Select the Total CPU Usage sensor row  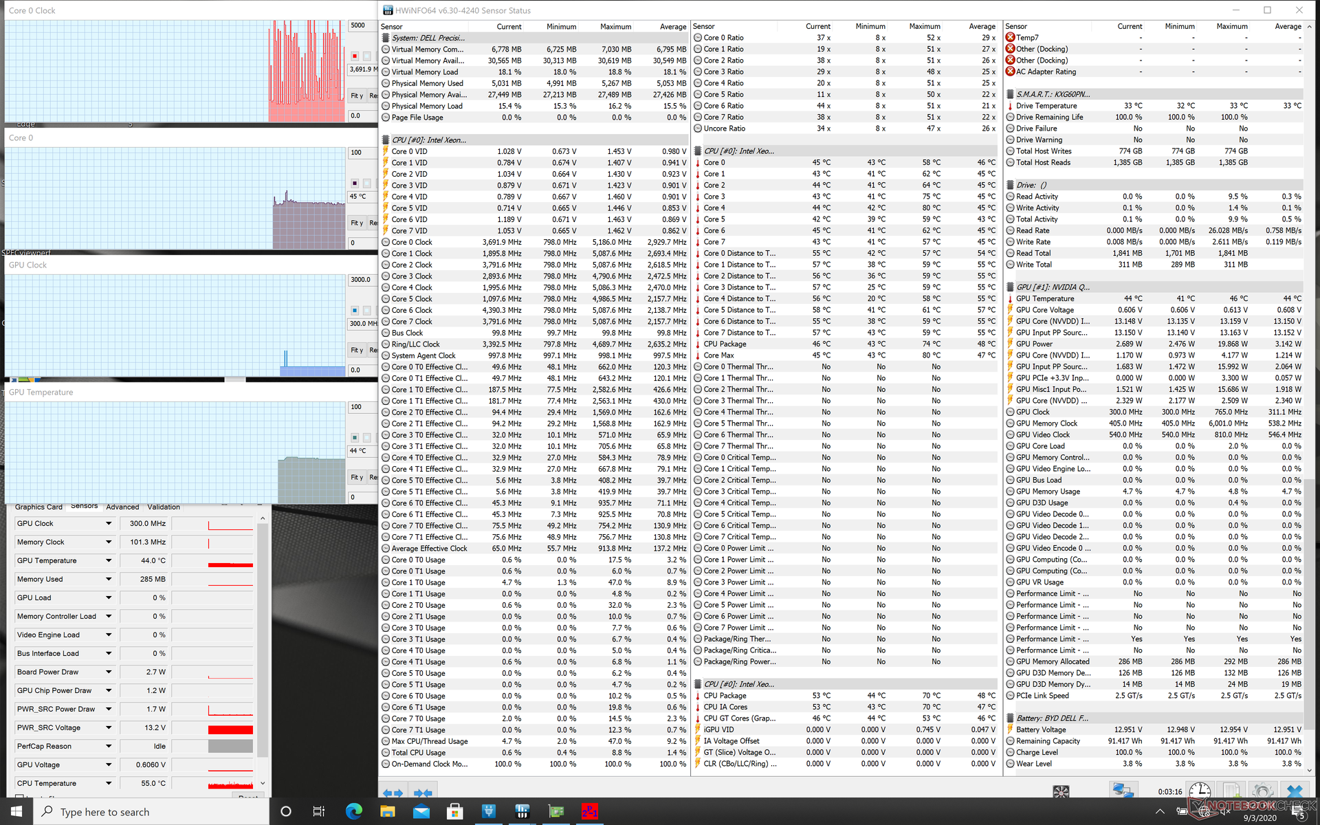tap(534, 753)
